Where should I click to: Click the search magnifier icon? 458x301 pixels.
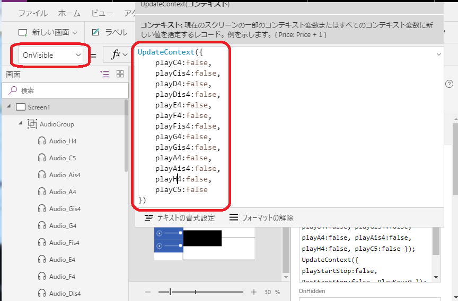click(13, 90)
